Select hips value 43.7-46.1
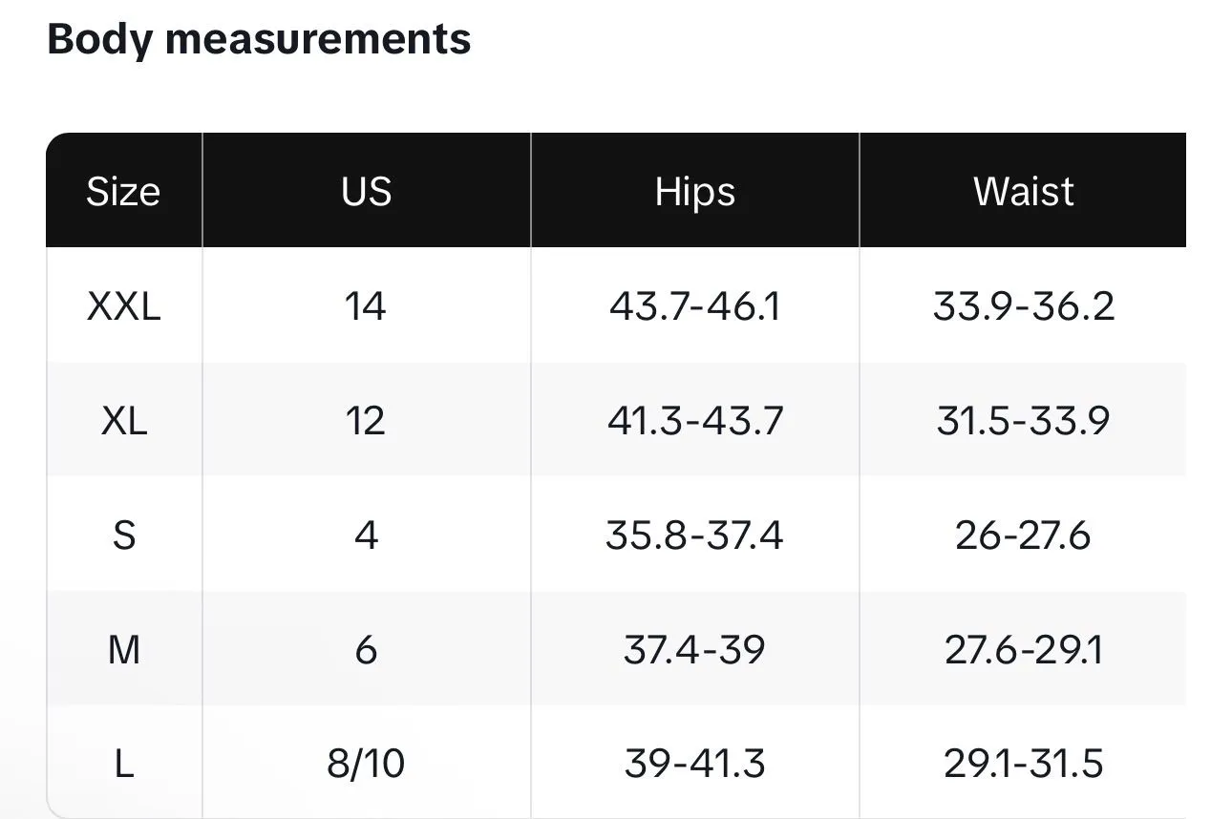This screenshot has height=819, width=1232. [695, 305]
